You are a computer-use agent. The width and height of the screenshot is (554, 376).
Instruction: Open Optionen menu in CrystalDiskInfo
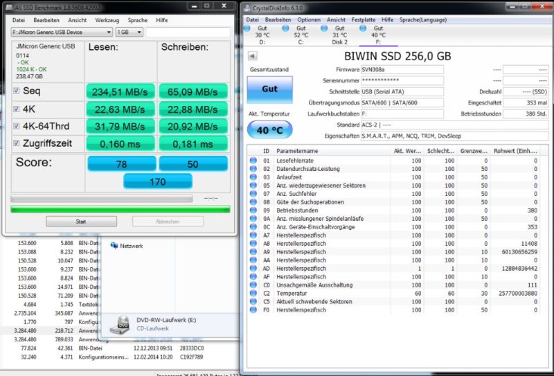tap(309, 20)
